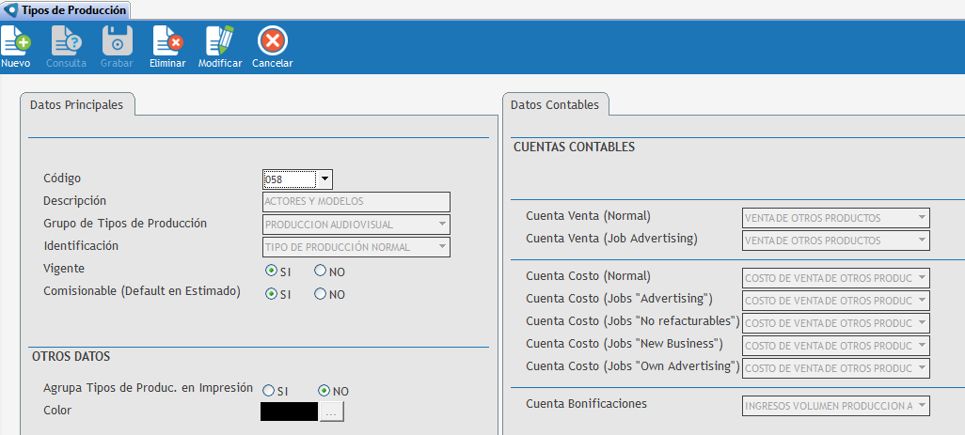Viewport: 965px width, 435px height.
Task: Click the Tipos de Producción window icon
Action: tap(11, 9)
